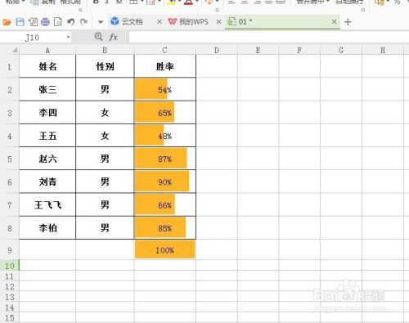
Task: Select the 王飞飞 name cell
Action: (47, 205)
